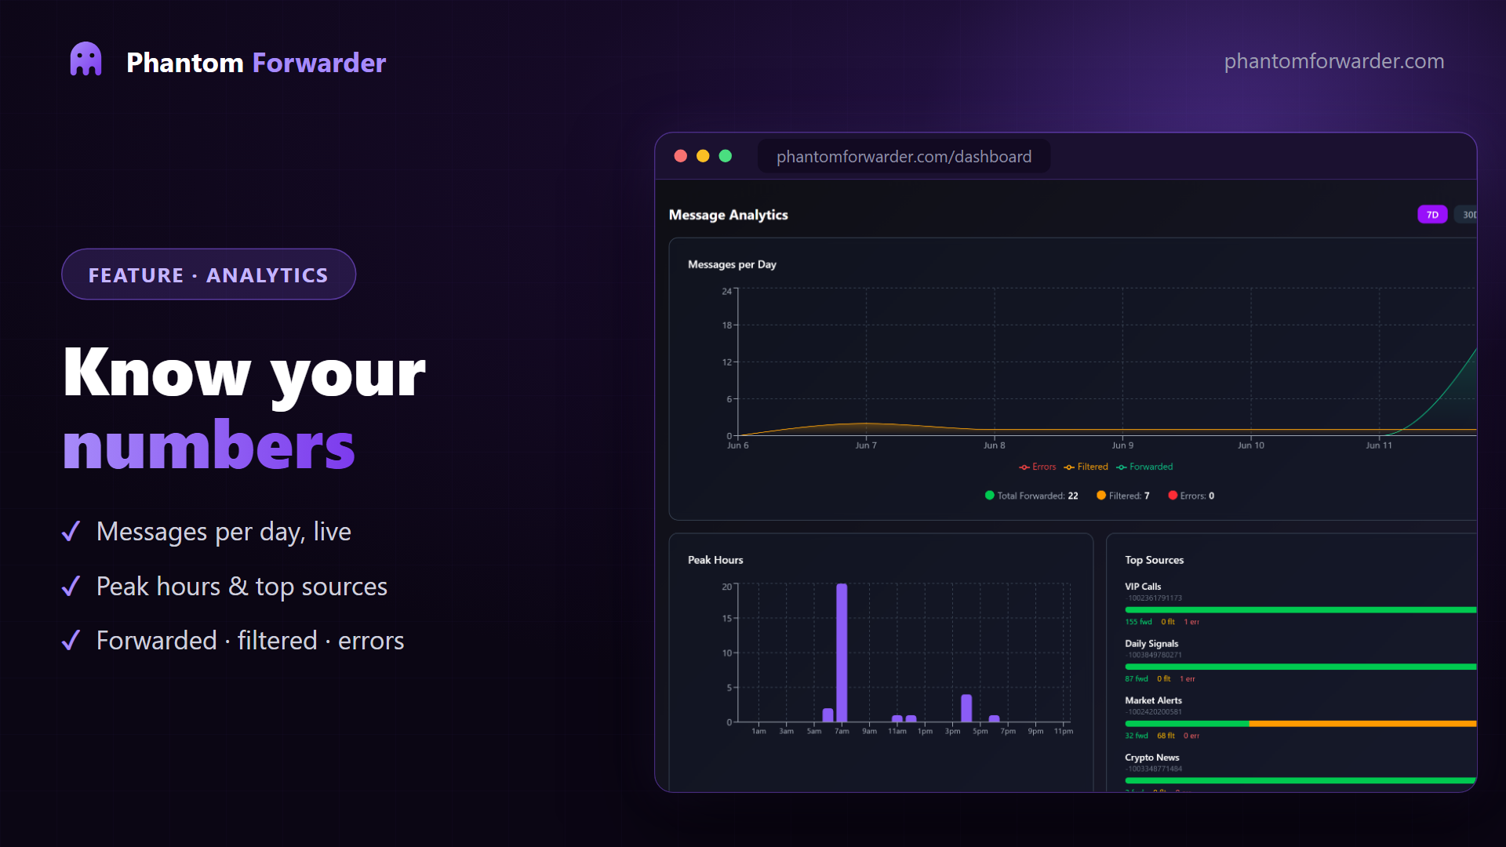Open the phantomforwarder.com link at top right
The width and height of the screenshot is (1506, 847).
[x=1333, y=61]
